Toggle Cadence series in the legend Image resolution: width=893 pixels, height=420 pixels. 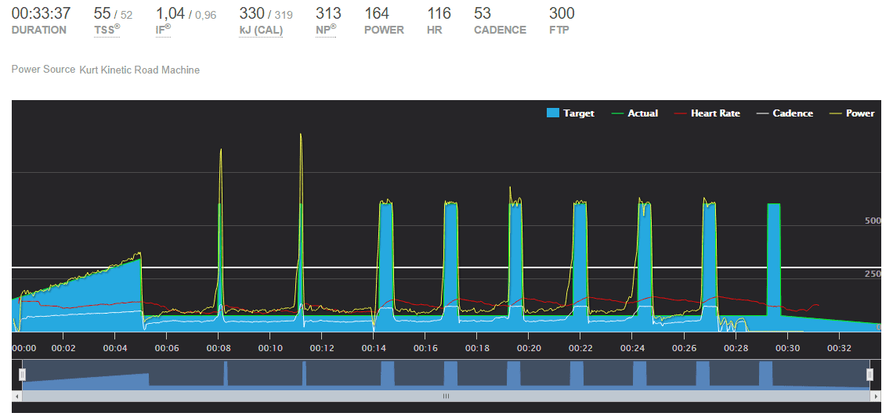point(784,113)
